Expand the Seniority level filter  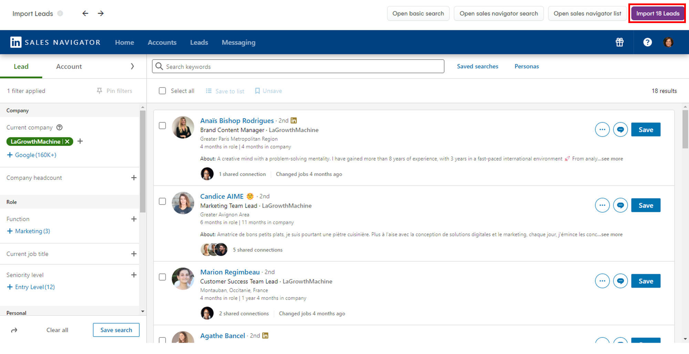pos(134,275)
